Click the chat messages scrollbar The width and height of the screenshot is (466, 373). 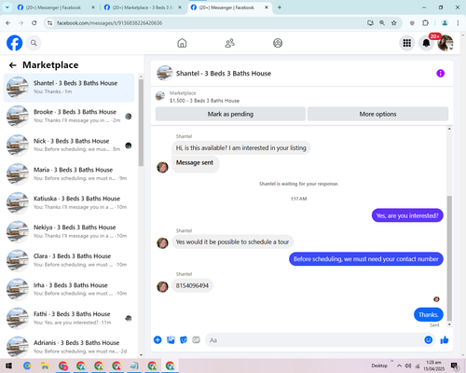click(449, 258)
